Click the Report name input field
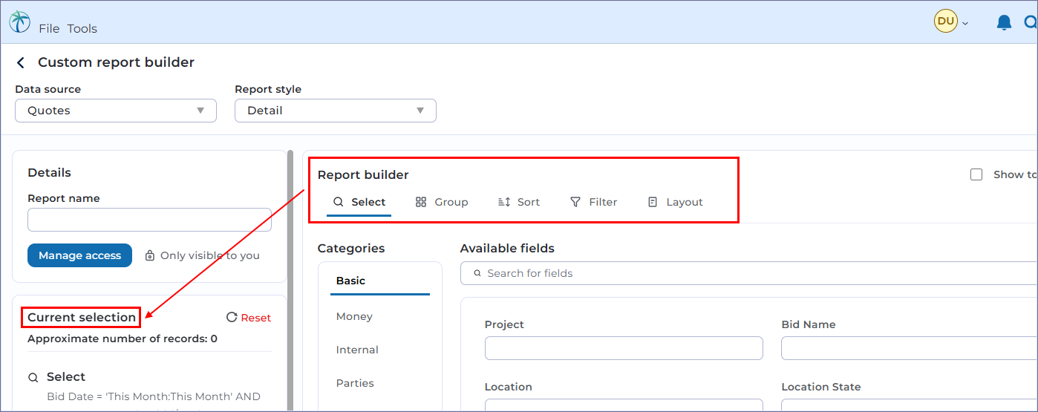1038x412 pixels. click(149, 220)
